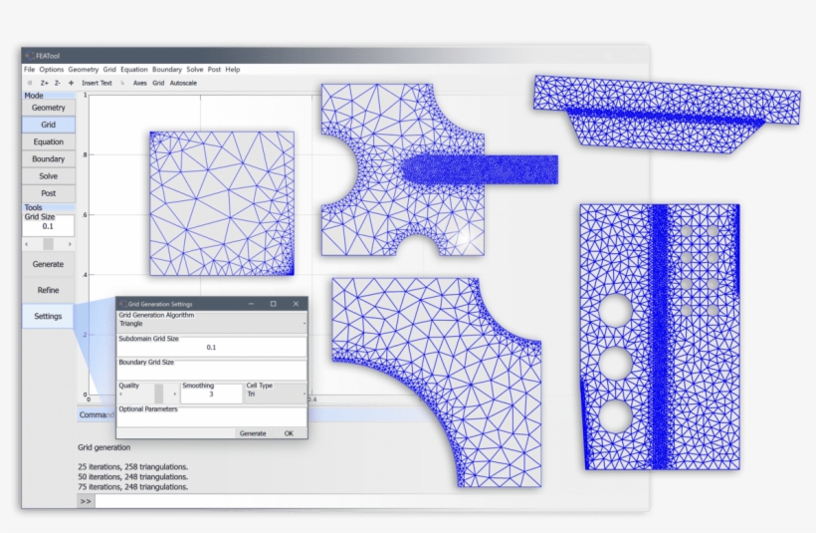Open the Geometry menu in menu bar

tap(84, 70)
